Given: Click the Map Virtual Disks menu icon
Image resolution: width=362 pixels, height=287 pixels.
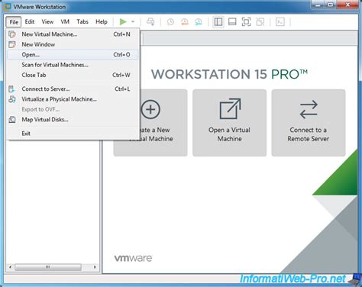Looking at the screenshot, I should [12, 119].
